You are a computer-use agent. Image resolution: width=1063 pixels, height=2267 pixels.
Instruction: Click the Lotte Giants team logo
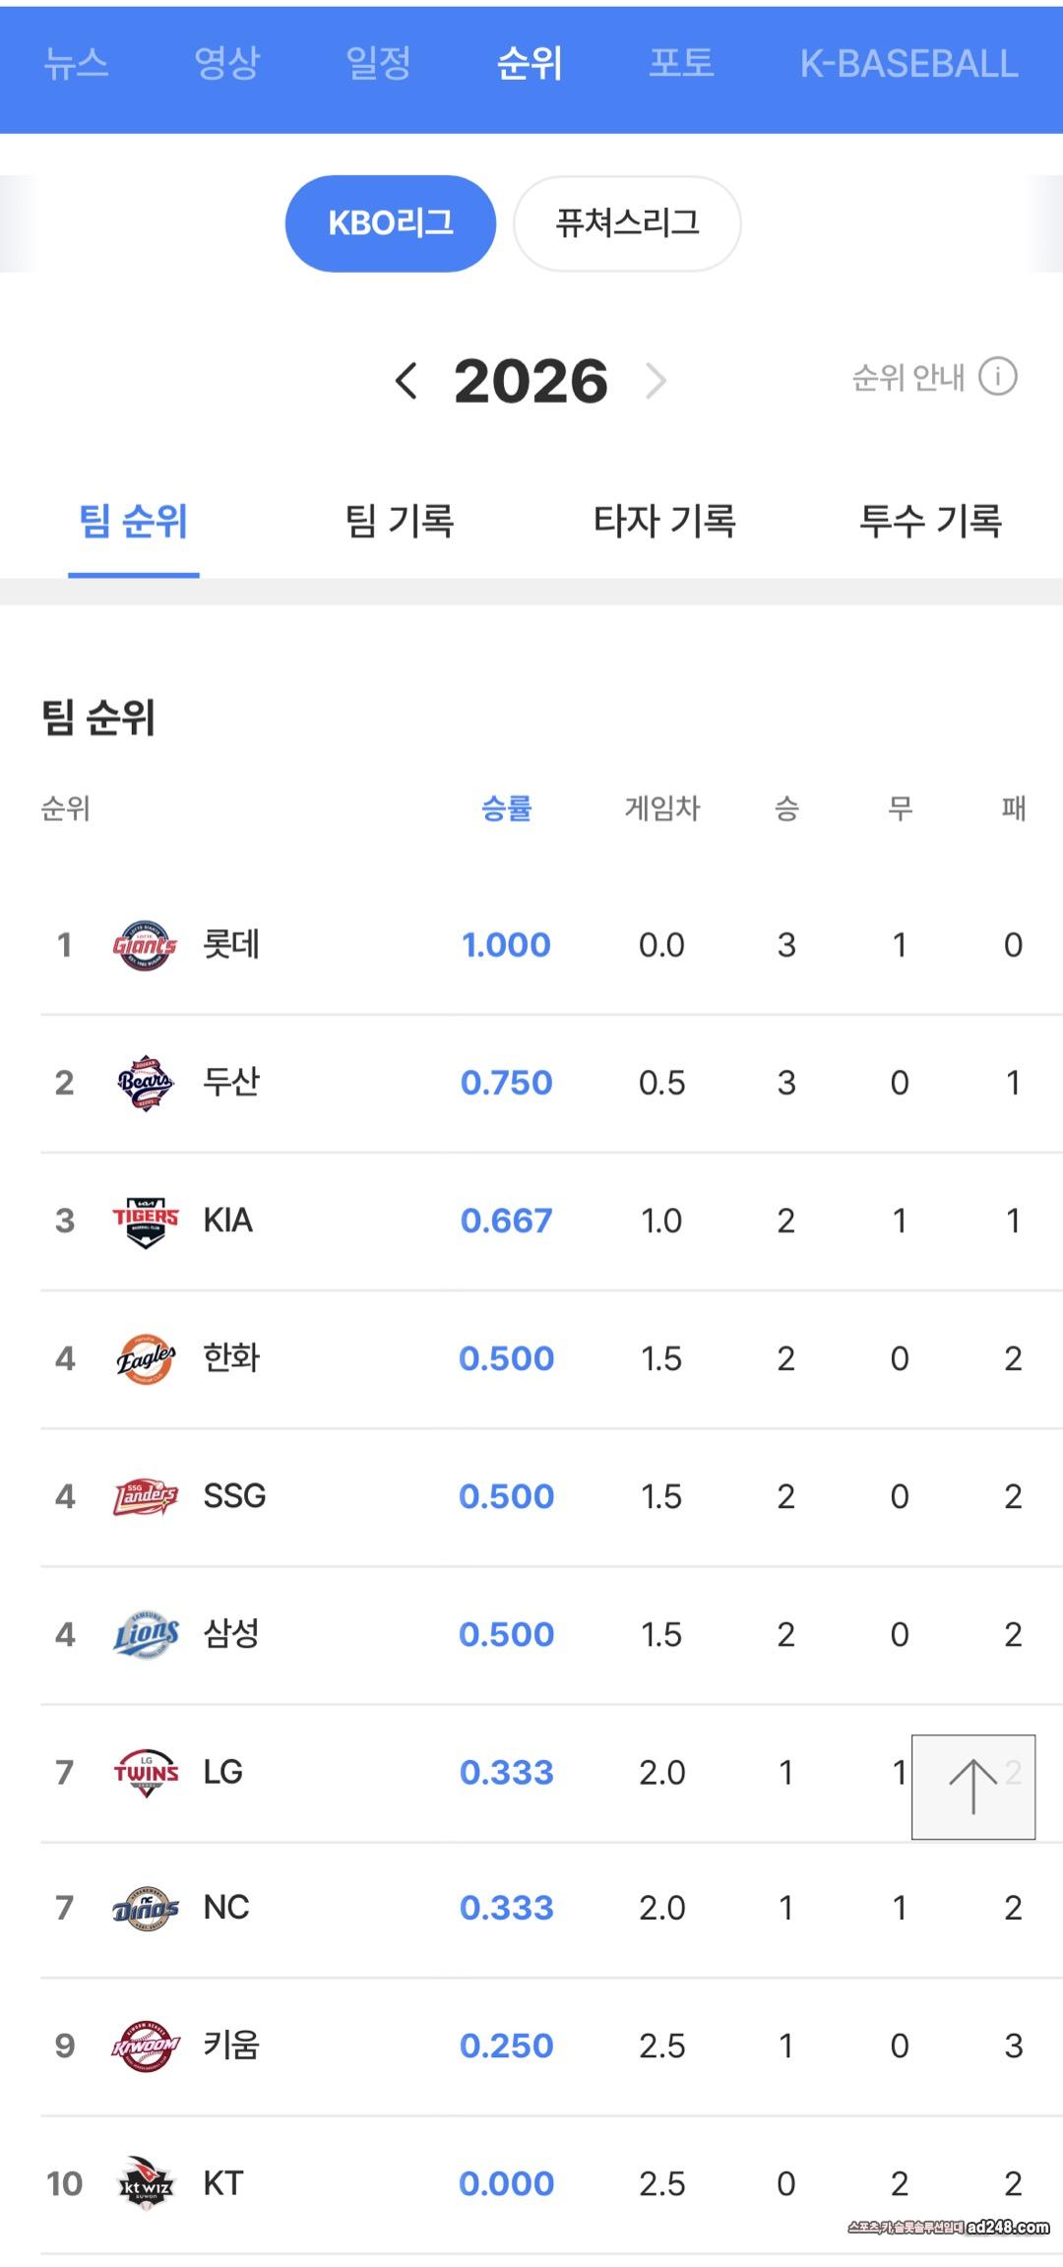(x=145, y=945)
